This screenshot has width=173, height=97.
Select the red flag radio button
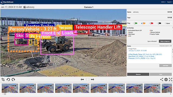coord(149,23)
